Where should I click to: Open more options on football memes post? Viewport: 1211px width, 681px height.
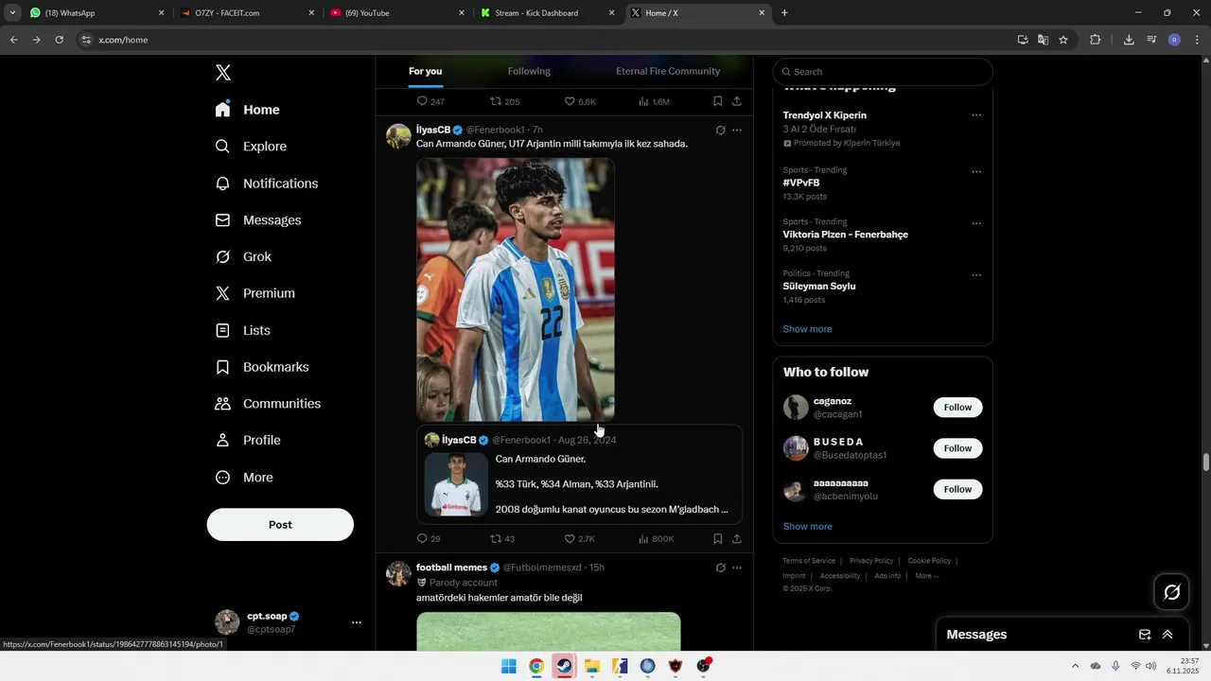pyautogui.click(x=737, y=568)
